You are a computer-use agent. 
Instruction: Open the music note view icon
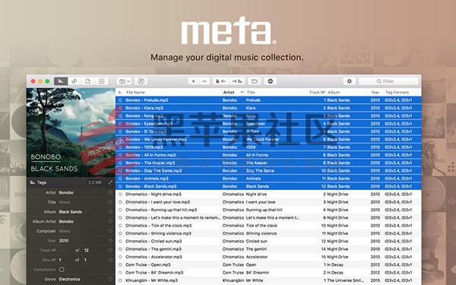pyautogui.click(x=74, y=81)
